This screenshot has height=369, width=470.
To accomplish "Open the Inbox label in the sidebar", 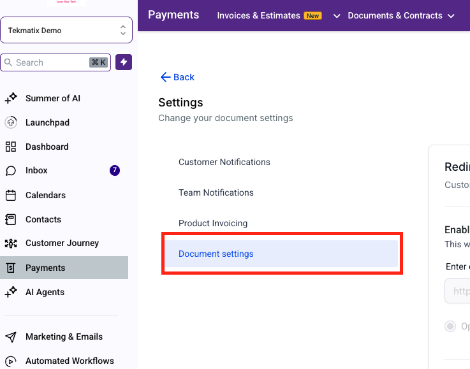I will pos(36,170).
